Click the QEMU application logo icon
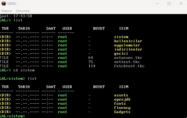 (x=4, y=3)
